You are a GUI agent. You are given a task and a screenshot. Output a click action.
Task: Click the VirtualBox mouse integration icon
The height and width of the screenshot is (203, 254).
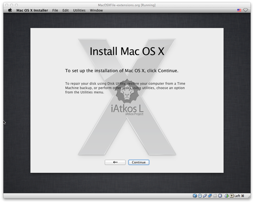(x=227, y=196)
